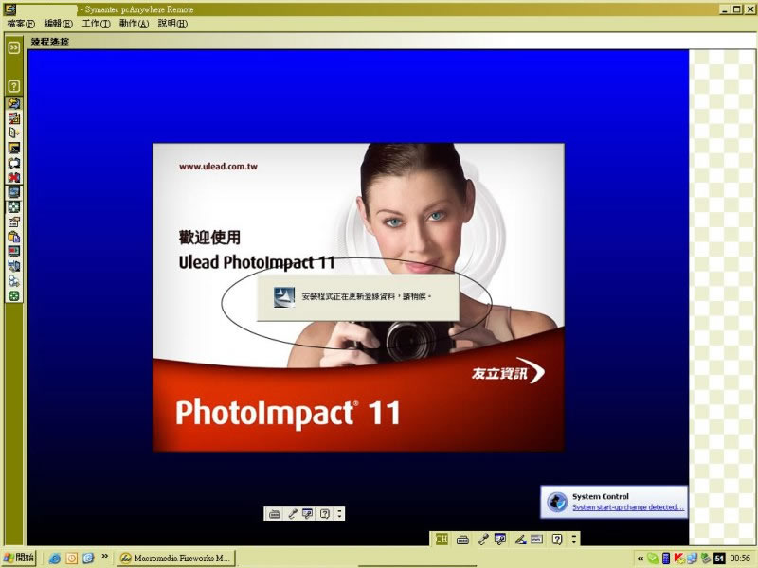Open options dots on the CH language bar
Image resolution: width=758 pixels, height=568 pixels.
574,539
